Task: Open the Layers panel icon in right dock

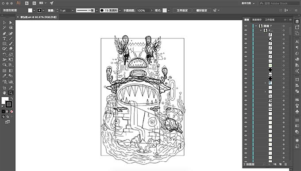Action: (x=297, y=21)
